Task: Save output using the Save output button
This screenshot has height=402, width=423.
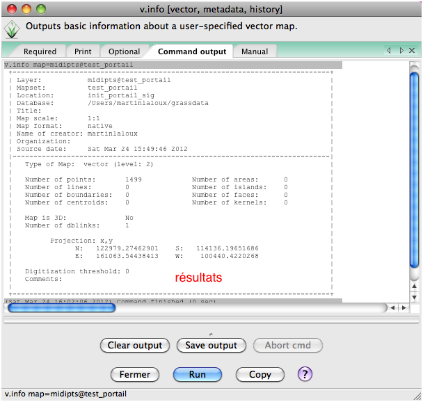Action: (x=211, y=345)
